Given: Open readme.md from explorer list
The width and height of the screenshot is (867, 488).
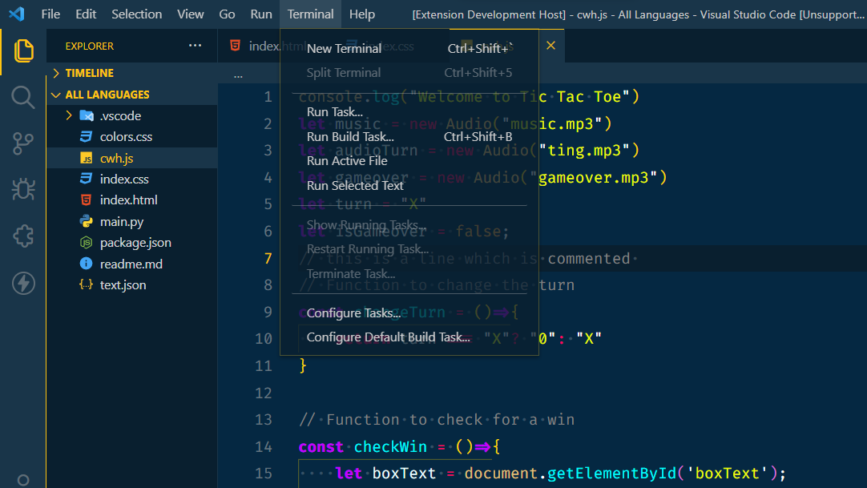Looking at the screenshot, I should pos(131,264).
